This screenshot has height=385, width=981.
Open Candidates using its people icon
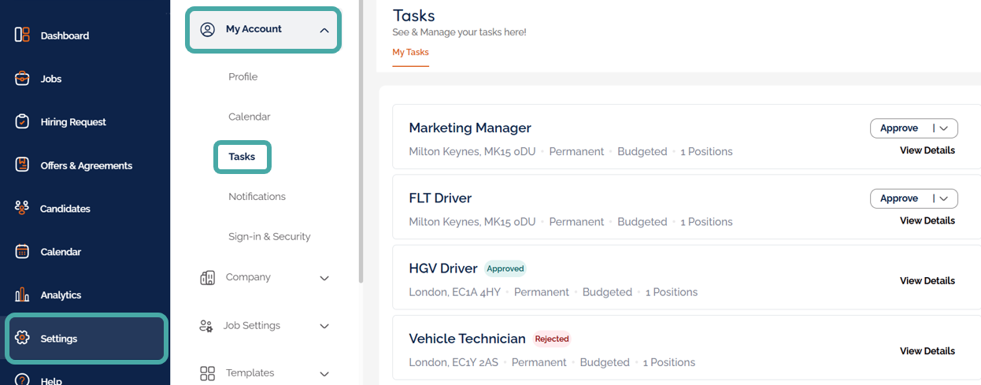(x=22, y=209)
